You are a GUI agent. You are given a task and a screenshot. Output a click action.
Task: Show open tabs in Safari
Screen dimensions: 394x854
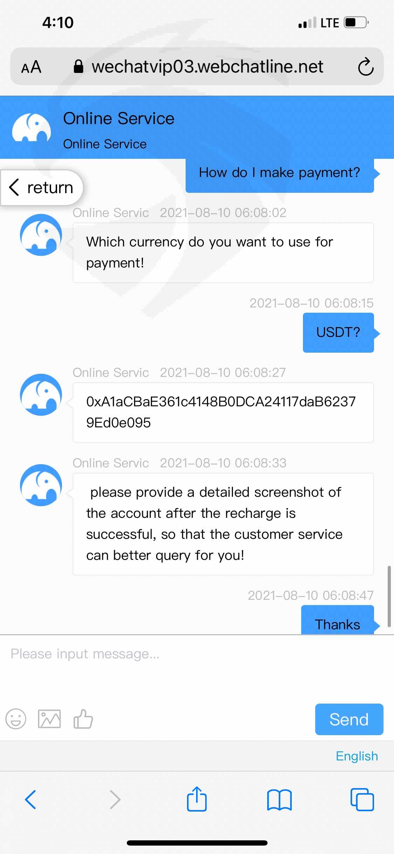[x=362, y=799]
